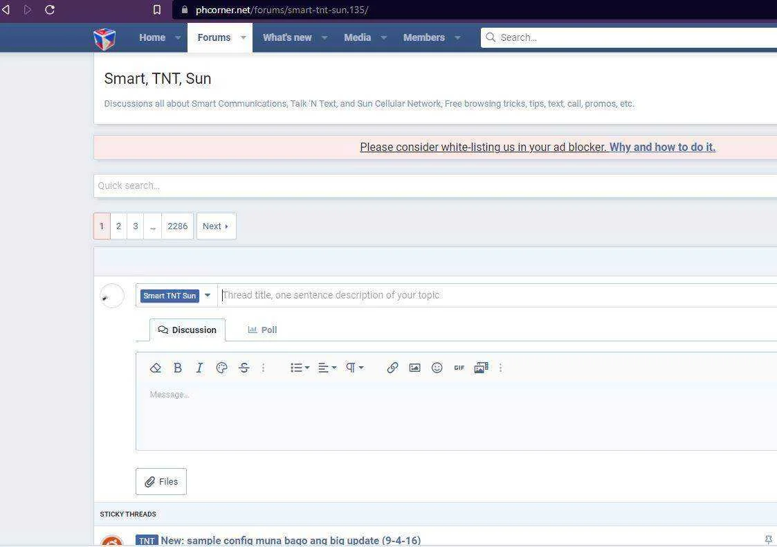Go to page 3
This screenshot has width=777, height=547.
[136, 226]
